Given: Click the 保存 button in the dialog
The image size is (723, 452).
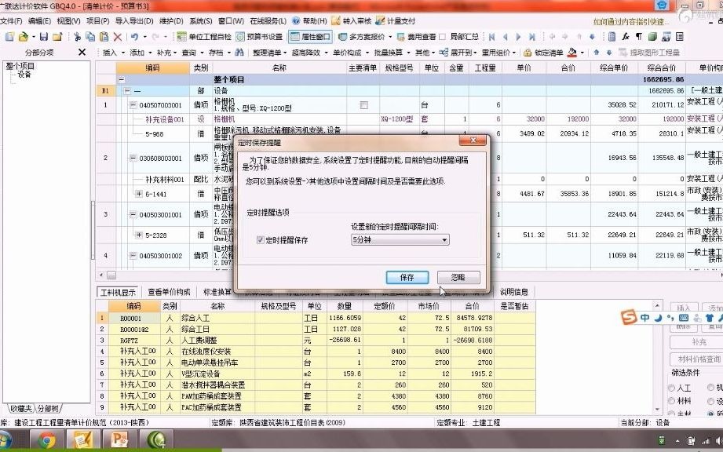Looking at the screenshot, I should [407, 275].
